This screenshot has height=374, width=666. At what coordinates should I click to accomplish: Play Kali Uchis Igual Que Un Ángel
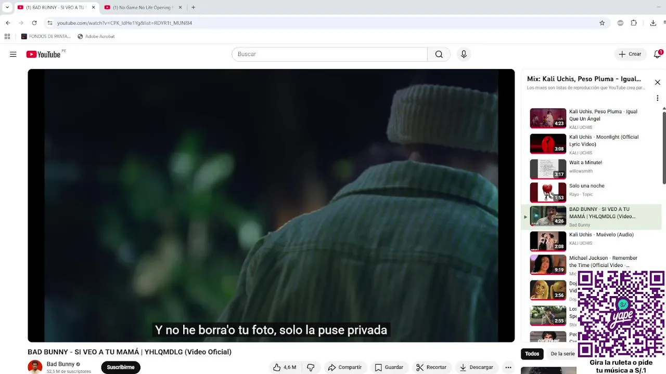coord(591,118)
